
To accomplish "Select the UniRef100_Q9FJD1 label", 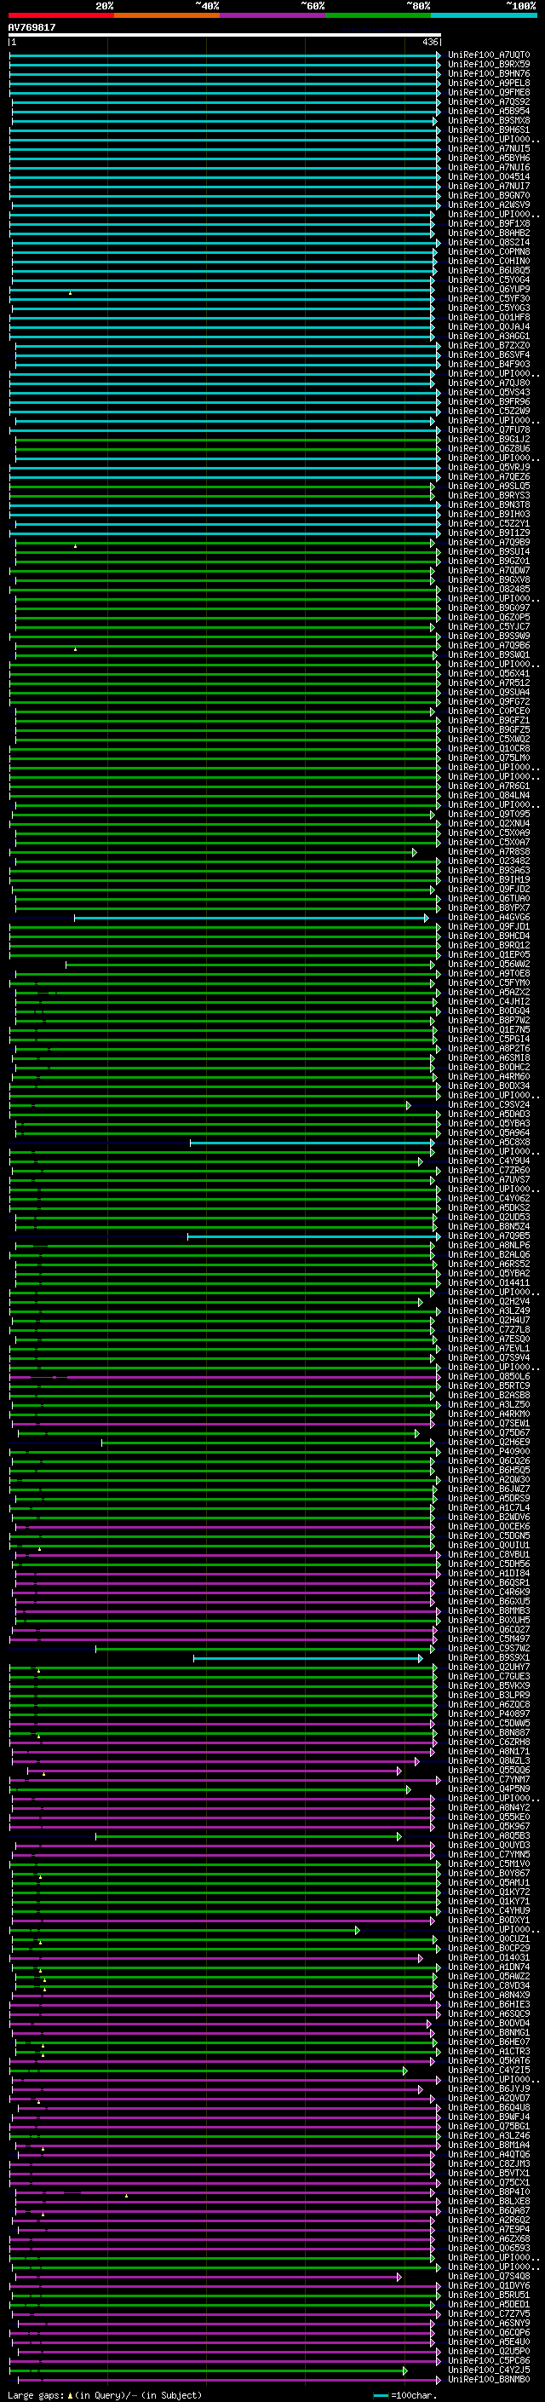I will click(489, 927).
